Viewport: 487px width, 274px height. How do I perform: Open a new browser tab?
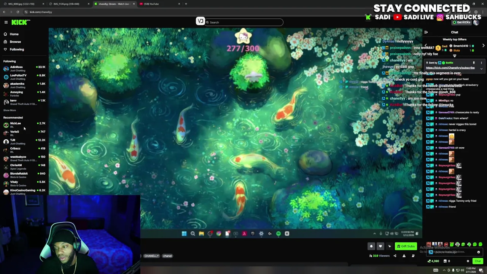click(186, 4)
